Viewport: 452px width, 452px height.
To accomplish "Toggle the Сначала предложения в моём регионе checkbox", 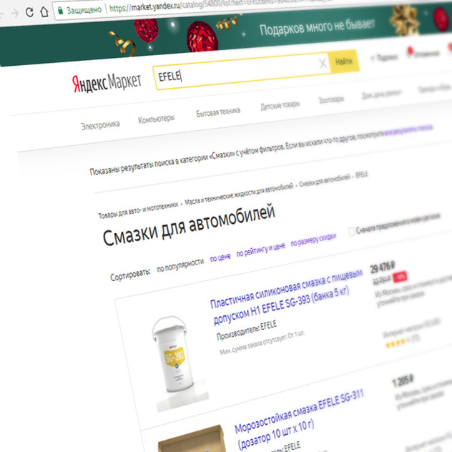I will pyautogui.click(x=351, y=231).
